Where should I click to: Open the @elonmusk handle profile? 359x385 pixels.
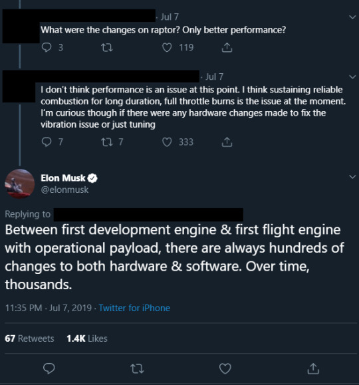point(64,190)
